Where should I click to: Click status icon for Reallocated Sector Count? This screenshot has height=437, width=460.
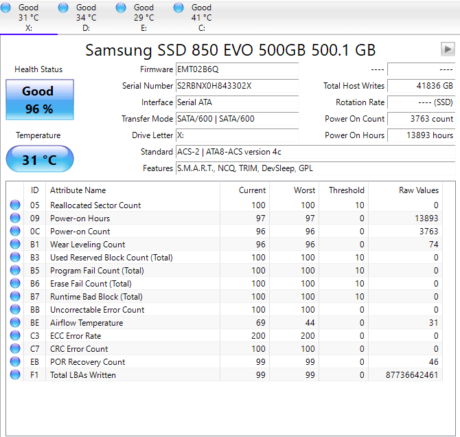click(x=15, y=205)
